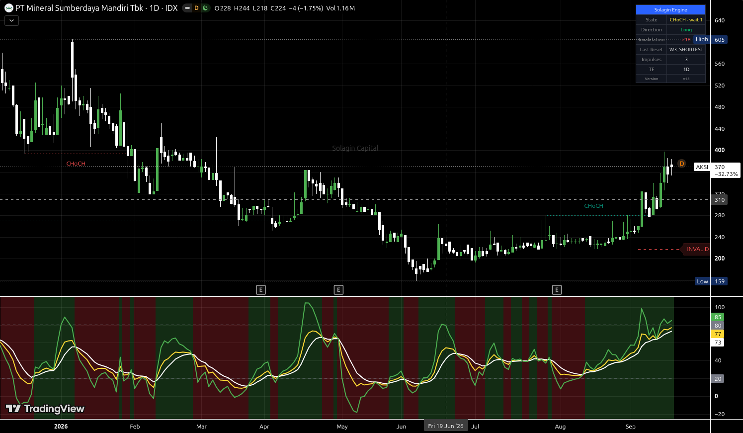Click the green CHoCH label near August
This screenshot has width=743, height=433.
pos(593,206)
